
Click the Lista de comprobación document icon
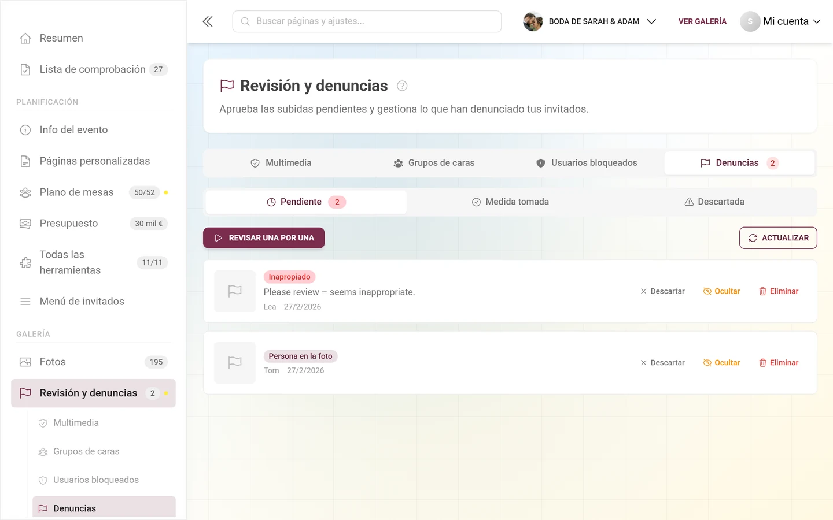pyautogui.click(x=25, y=69)
